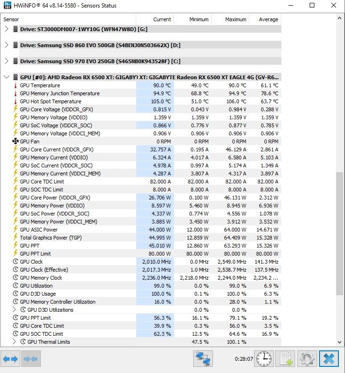Expand the ST3000DM007 drive section
The height and width of the screenshot is (373, 345).
(x=7, y=29)
